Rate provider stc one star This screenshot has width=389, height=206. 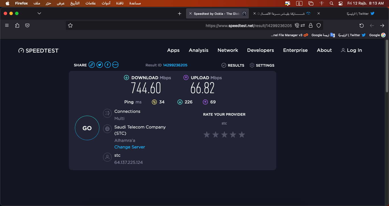coord(207,134)
